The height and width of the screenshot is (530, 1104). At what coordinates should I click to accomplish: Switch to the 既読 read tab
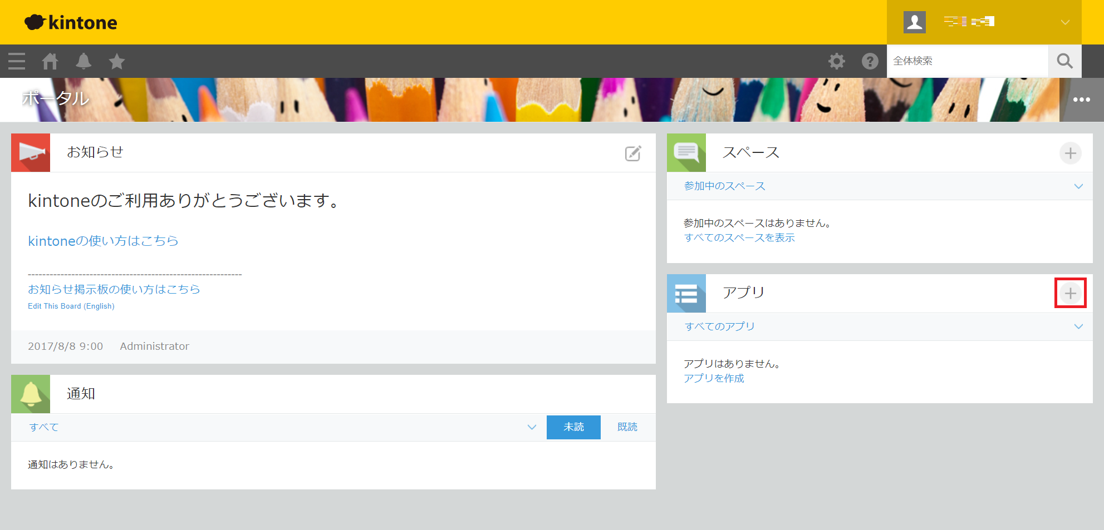pos(627,427)
